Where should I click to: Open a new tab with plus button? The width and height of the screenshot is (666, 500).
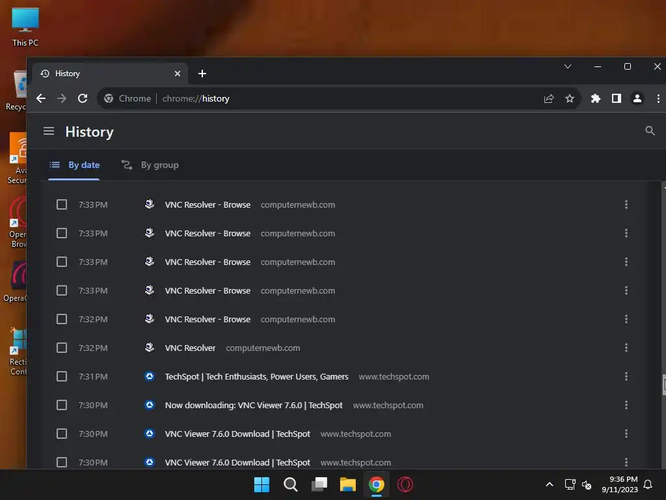tap(202, 74)
